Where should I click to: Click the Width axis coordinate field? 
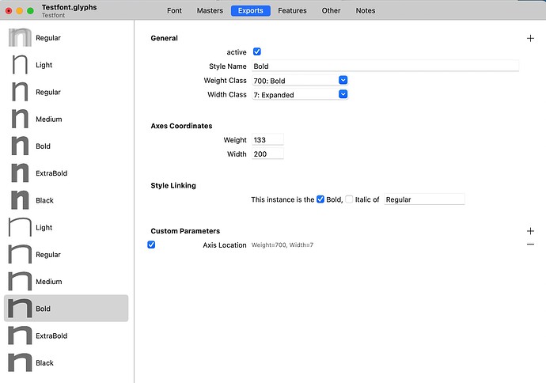[267, 154]
